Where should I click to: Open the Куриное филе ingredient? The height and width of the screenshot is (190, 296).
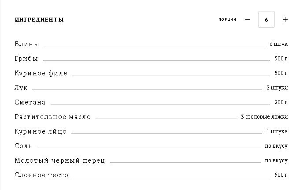click(41, 73)
